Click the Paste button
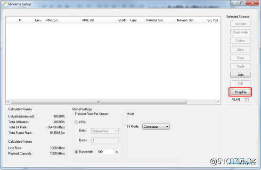The image size is (261, 170). (x=240, y=66)
